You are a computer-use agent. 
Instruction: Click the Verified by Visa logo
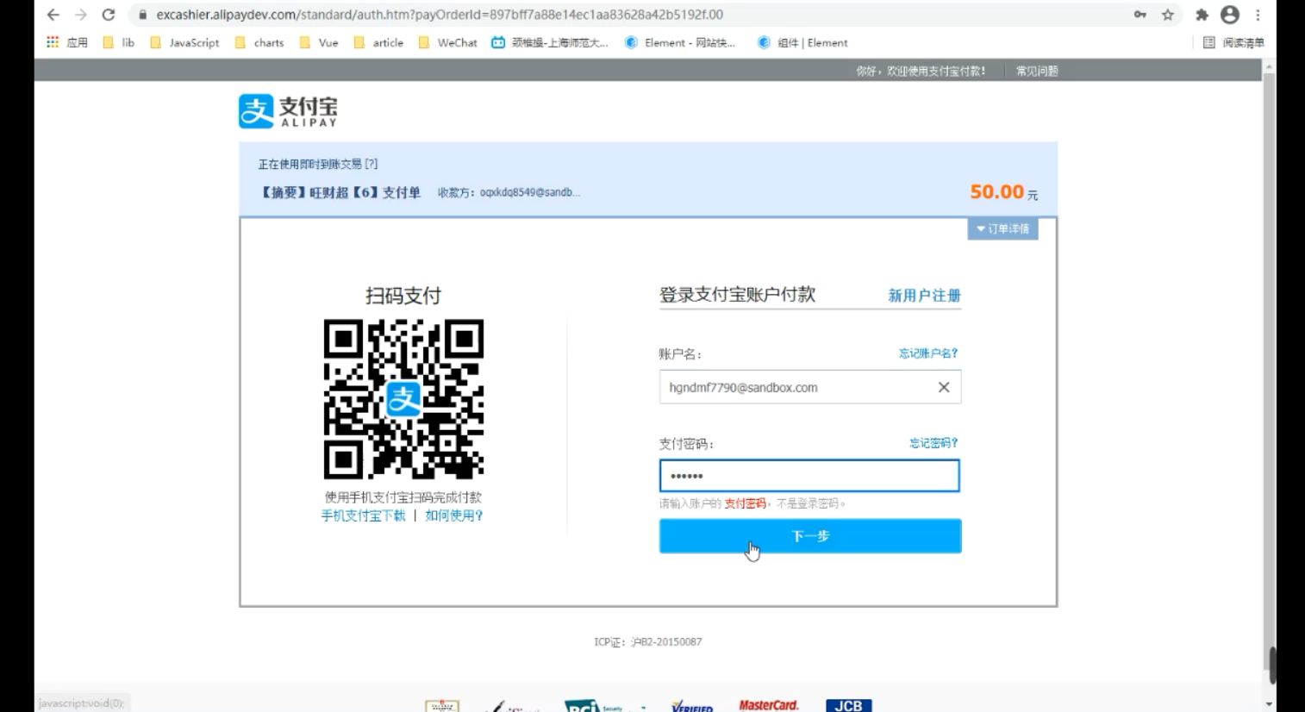click(x=692, y=706)
